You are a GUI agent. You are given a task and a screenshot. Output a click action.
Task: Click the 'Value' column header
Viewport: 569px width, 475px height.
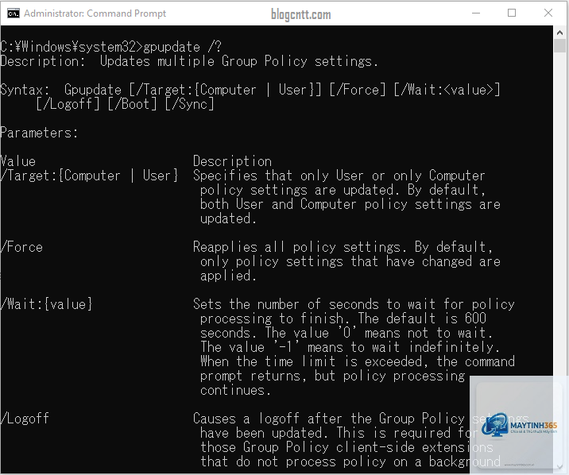click(x=17, y=161)
